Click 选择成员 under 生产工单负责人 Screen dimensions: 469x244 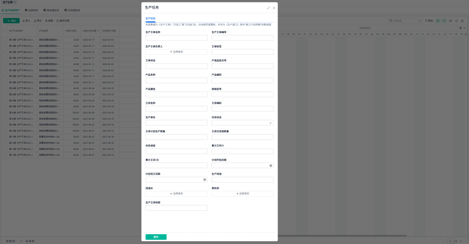tap(176, 52)
